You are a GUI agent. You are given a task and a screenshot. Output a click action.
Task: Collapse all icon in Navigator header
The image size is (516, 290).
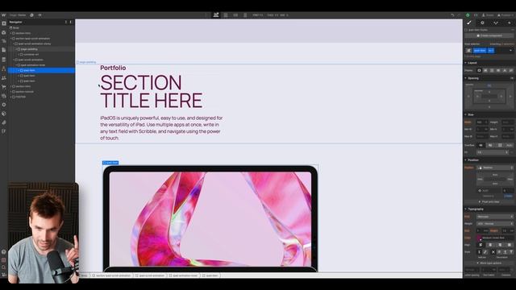(66, 22)
